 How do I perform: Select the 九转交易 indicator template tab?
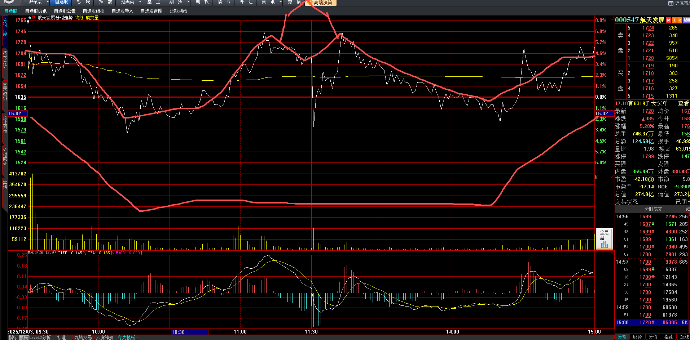pyautogui.click(x=83, y=337)
